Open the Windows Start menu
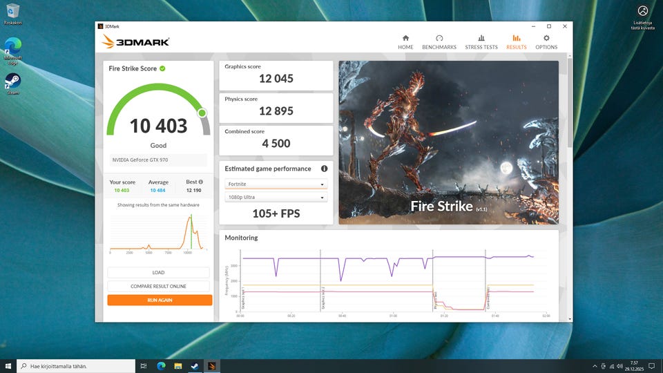The width and height of the screenshot is (663, 373). pyautogui.click(x=8, y=366)
